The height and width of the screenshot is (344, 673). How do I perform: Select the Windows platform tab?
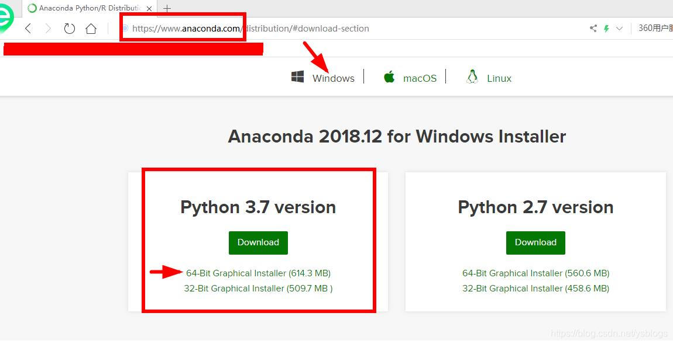point(334,78)
